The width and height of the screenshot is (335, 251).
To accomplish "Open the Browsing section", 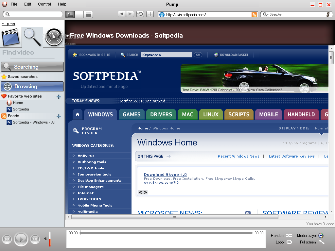I will 32,86.
